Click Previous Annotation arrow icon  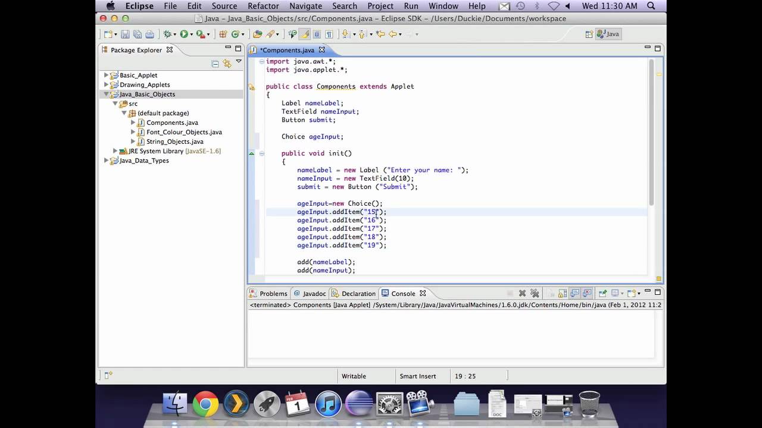pyautogui.click(x=361, y=34)
